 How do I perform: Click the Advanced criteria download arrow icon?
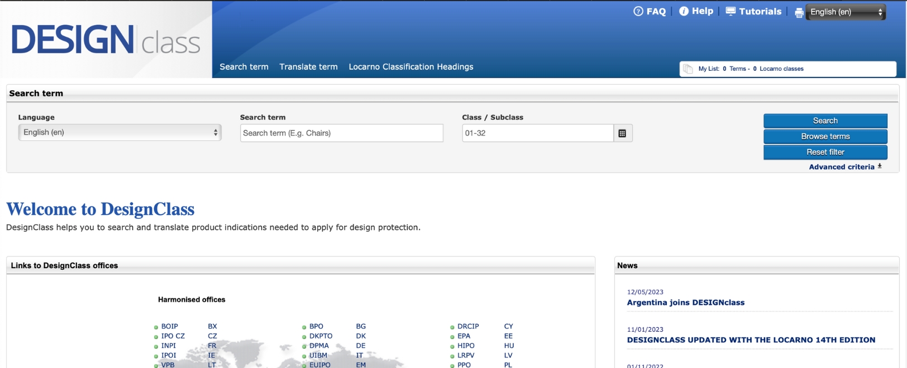click(880, 166)
